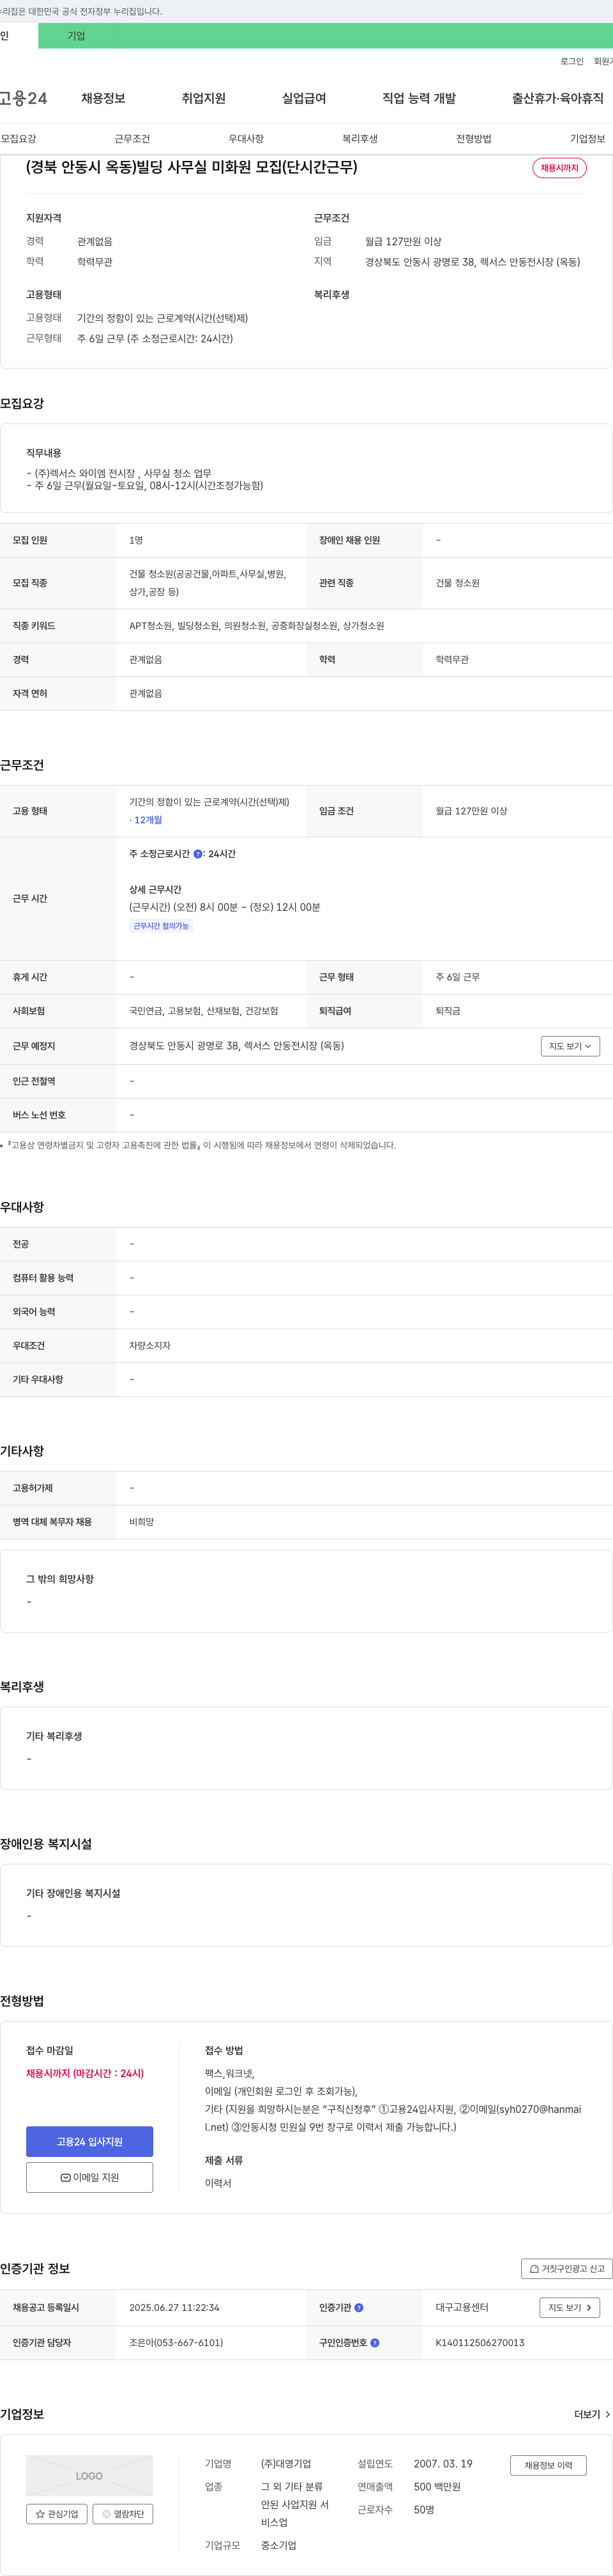Click the help icon next to 구인인증번호
The width and height of the screenshot is (613, 2576).
[375, 2343]
